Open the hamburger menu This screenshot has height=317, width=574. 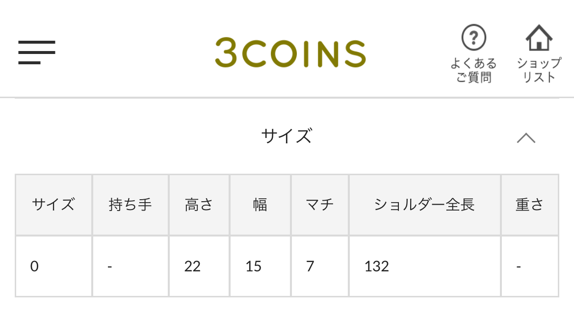[37, 53]
